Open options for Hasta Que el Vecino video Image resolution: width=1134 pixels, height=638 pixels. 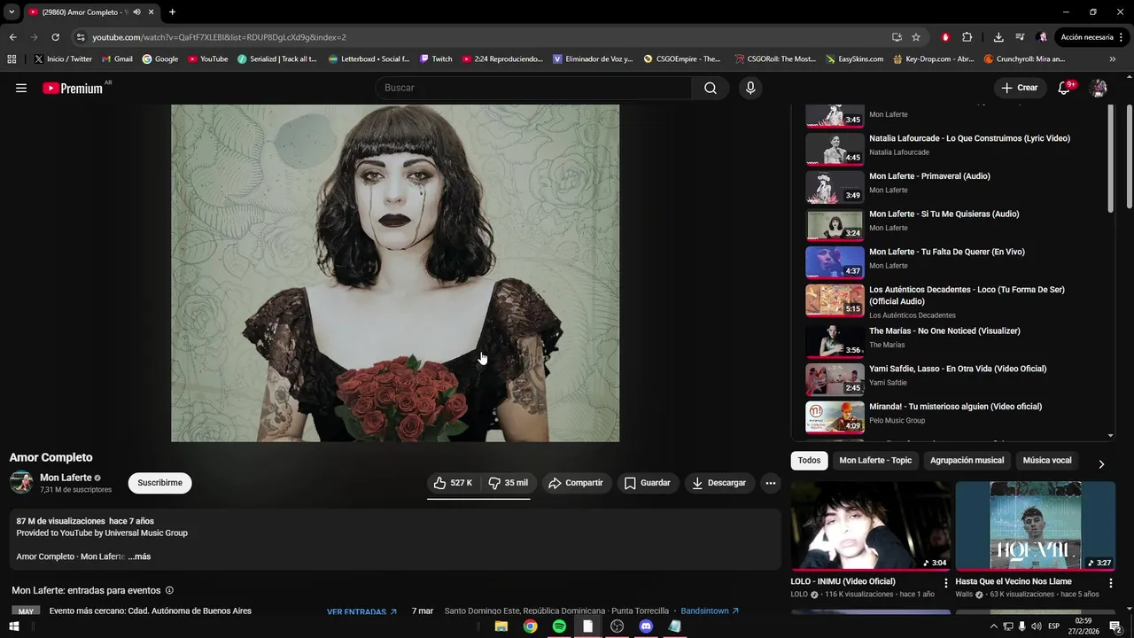[x=1110, y=583]
